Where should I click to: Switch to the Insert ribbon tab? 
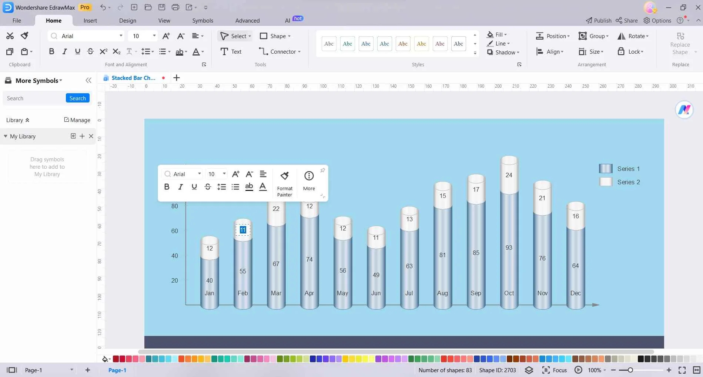[x=90, y=21]
